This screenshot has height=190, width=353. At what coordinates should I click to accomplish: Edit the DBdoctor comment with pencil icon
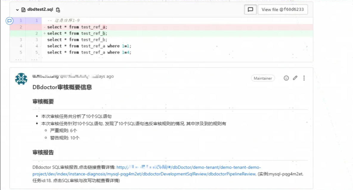[295, 78]
